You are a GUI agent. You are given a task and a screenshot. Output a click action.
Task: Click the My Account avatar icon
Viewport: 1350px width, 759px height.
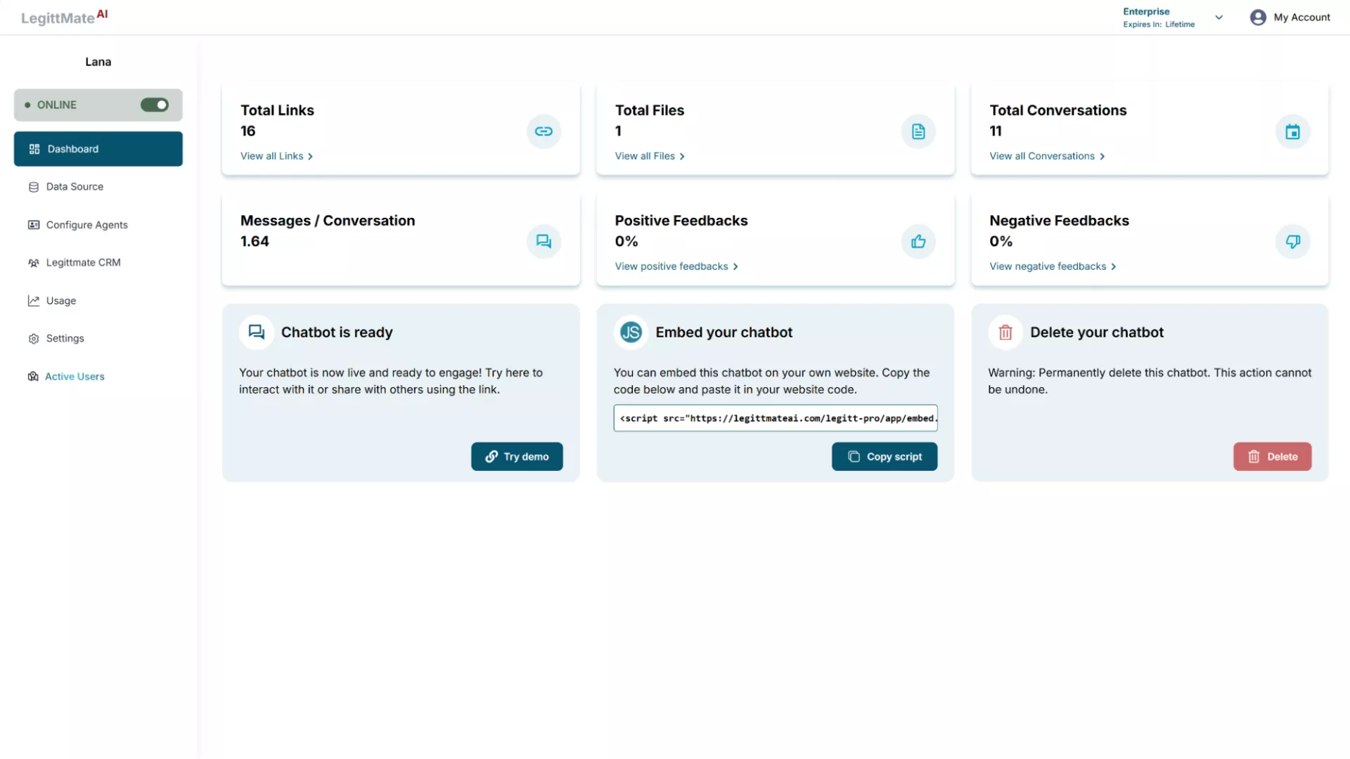(1258, 18)
